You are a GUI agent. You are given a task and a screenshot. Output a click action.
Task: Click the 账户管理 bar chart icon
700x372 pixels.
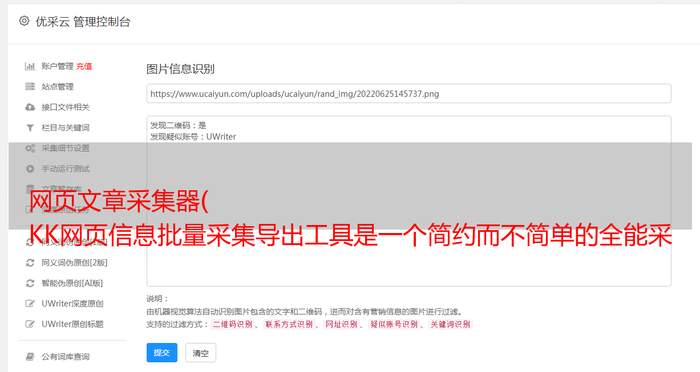(30, 66)
